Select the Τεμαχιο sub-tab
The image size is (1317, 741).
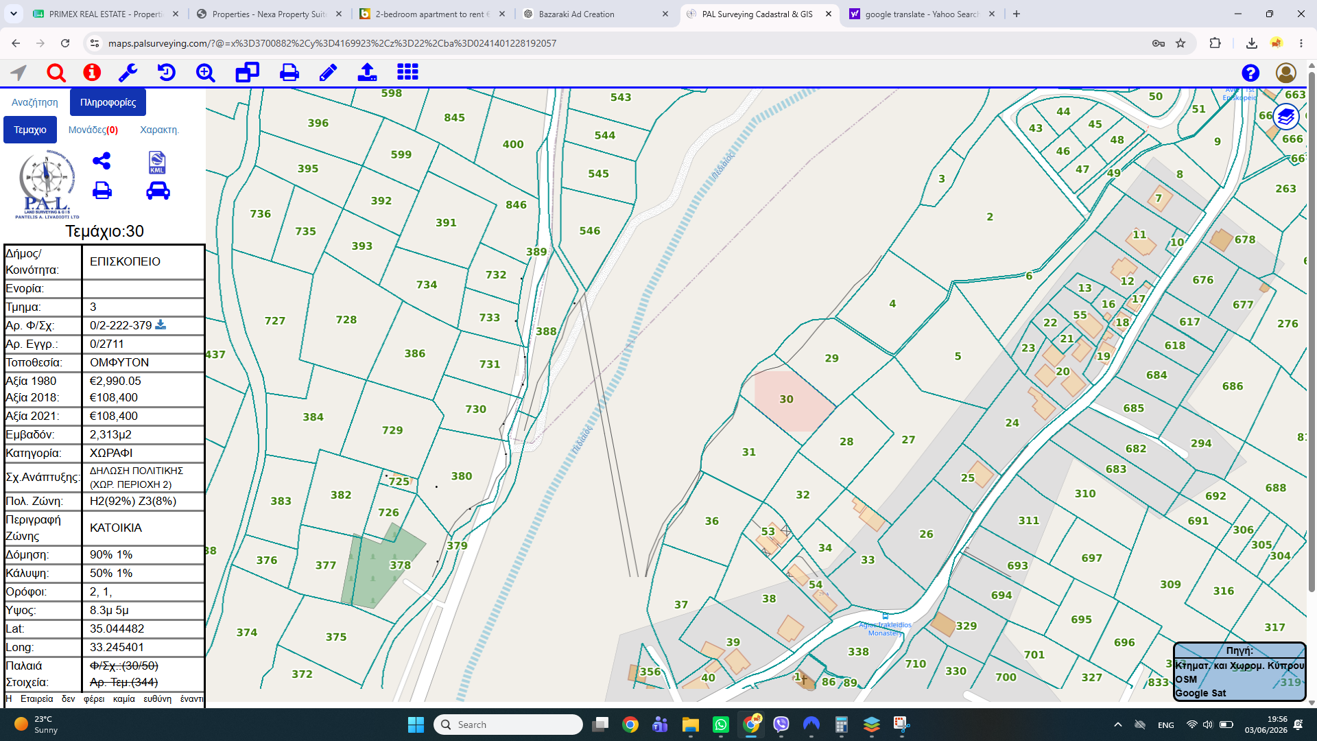coord(30,130)
